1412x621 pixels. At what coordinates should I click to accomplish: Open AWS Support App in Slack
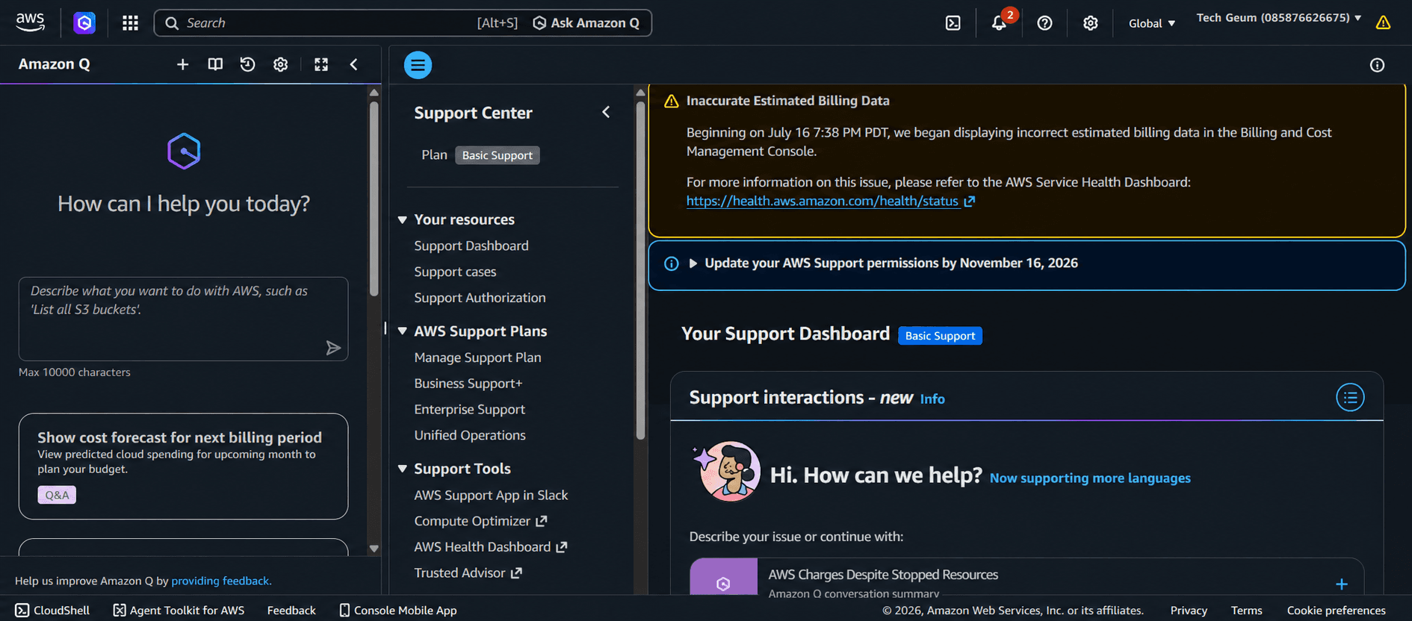[491, 496]
